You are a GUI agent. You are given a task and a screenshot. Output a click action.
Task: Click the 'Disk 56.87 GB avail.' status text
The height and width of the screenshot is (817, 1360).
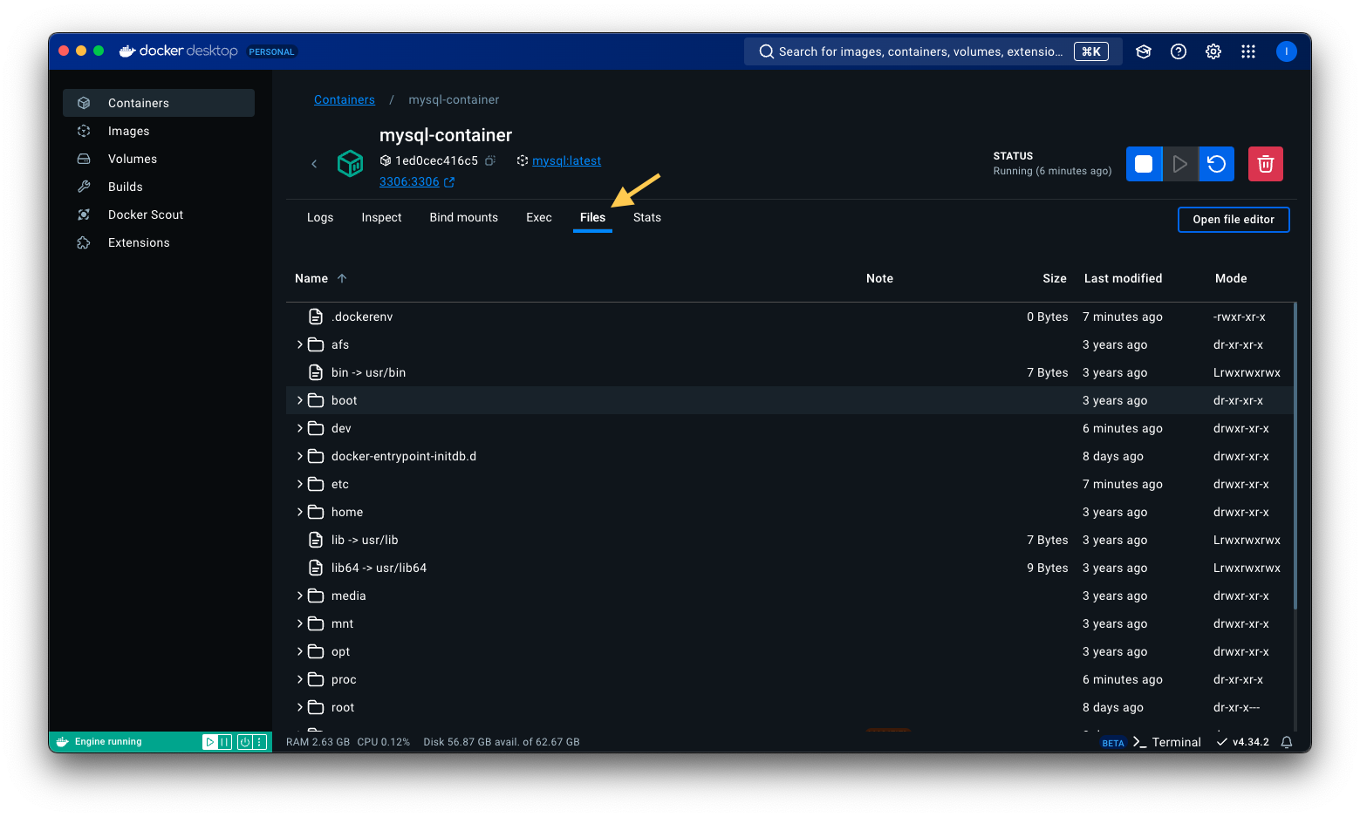coord(502,742)
